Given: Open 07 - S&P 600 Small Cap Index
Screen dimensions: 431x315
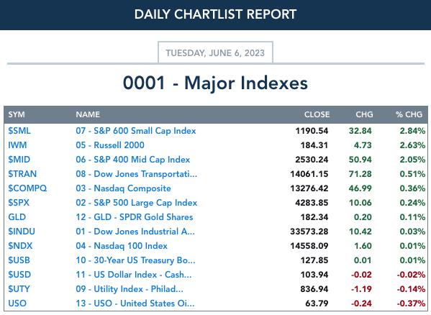Looking at the screenshot, I should [136, 131].
